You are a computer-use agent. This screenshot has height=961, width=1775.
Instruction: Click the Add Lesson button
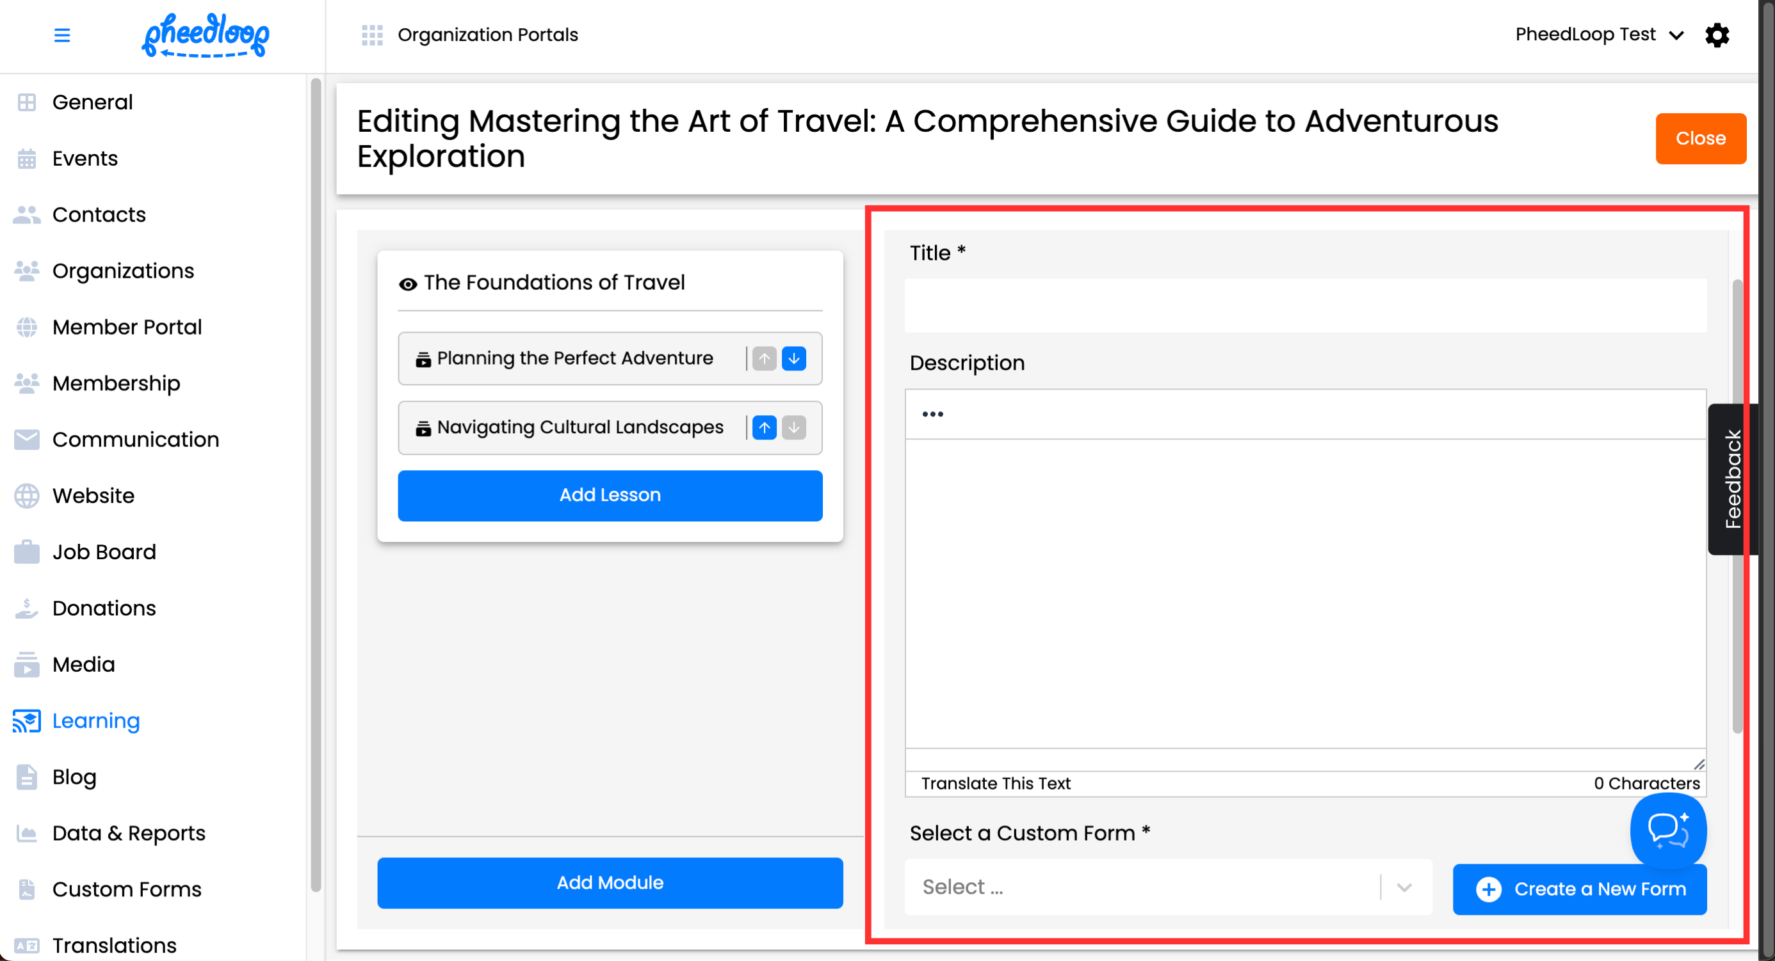[610, 496]
